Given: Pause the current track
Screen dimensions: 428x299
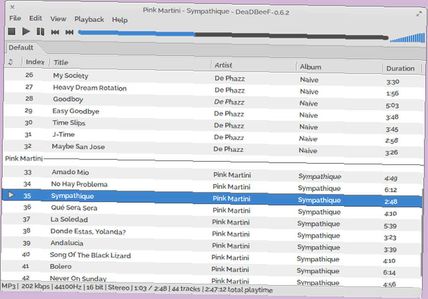Looking at the screenshot, I should click(40, 32).
